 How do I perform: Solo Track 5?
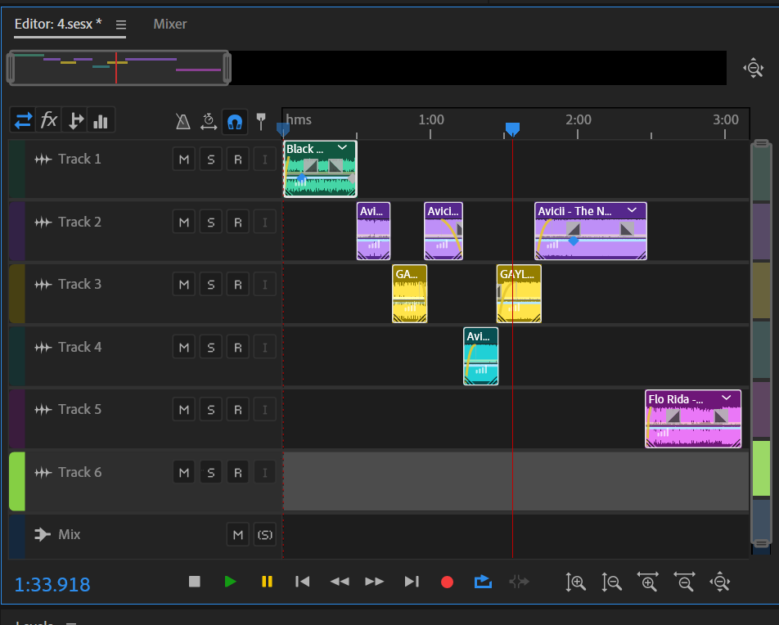[x=210, y=410]
